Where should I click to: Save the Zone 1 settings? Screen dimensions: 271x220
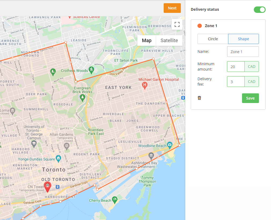pyautogui.click(x=250, y=98)
